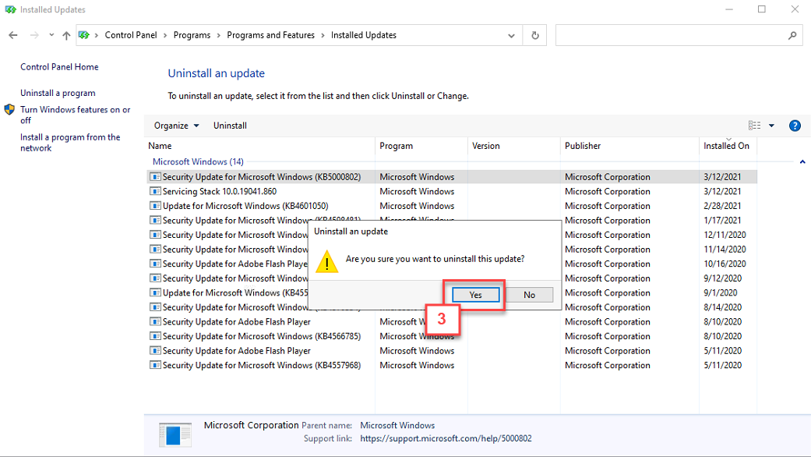This screenshot has height=457, width=811.
Task: Click the Uninstall toolbar button
Action: [230, 126]
